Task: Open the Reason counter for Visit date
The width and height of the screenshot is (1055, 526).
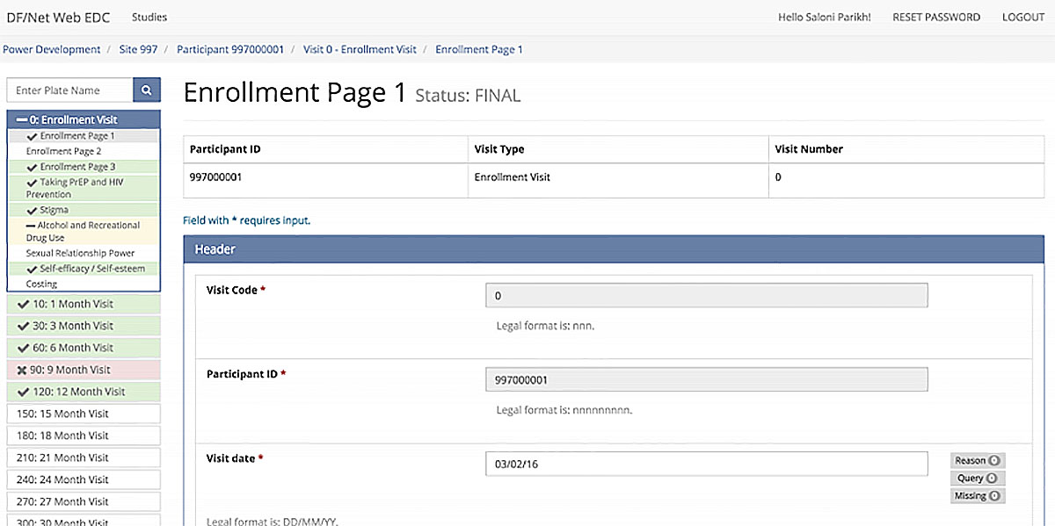Action: click(977, 460)
